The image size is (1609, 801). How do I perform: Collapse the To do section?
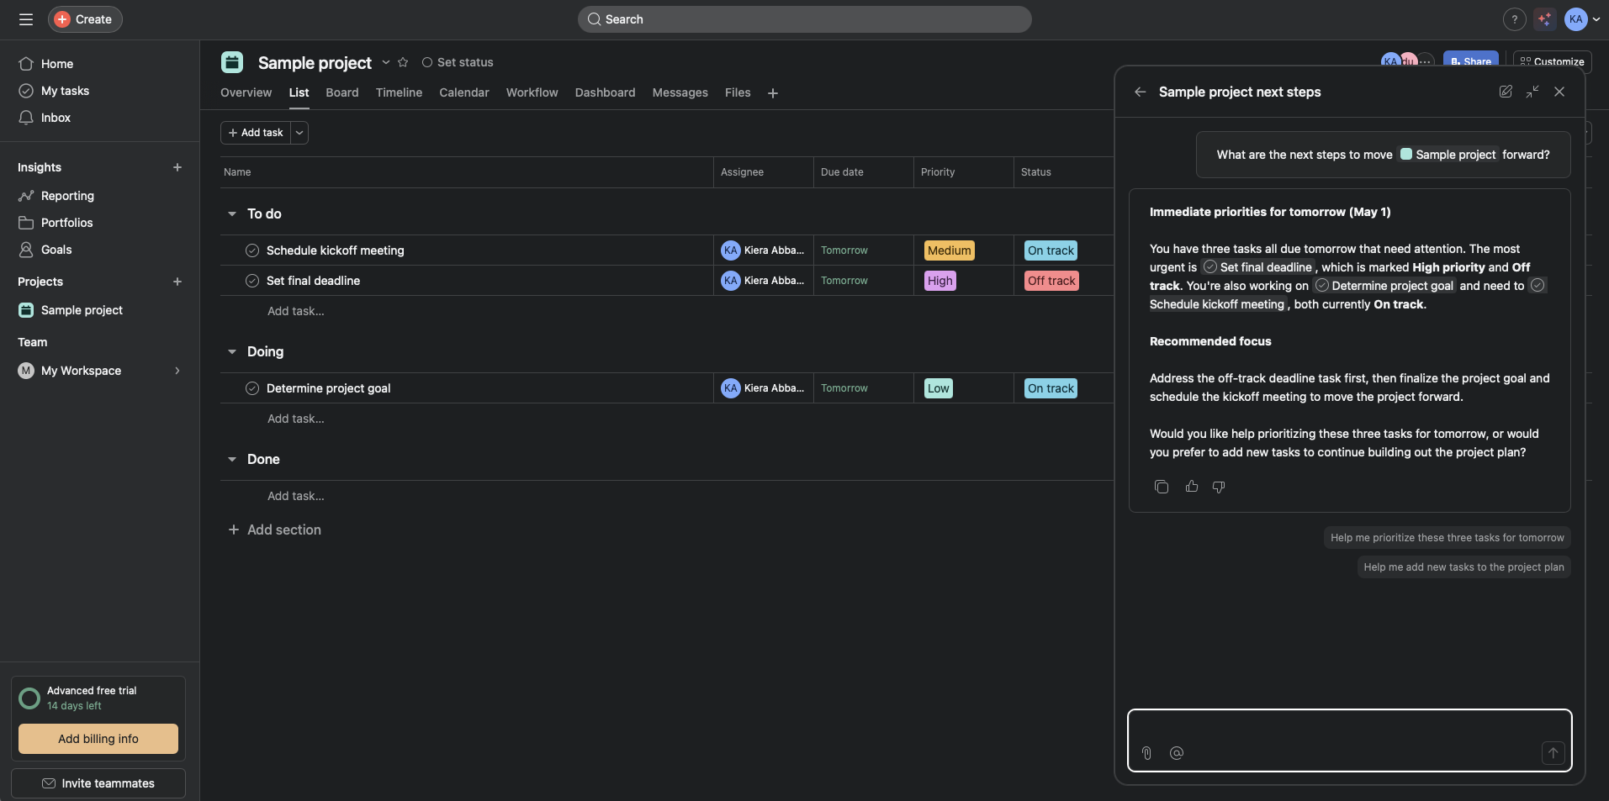[232, 214]
